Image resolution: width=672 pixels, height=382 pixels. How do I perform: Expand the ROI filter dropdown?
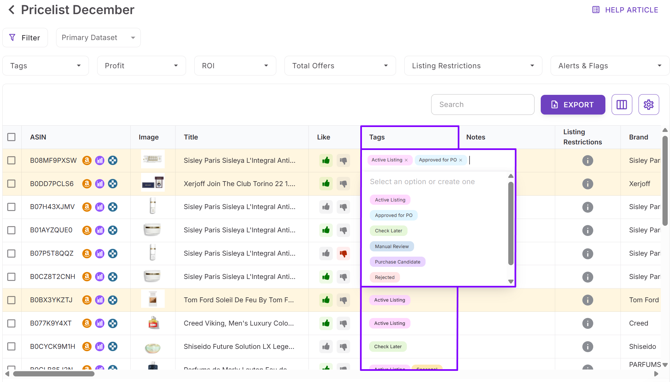(x=235, y=66)
